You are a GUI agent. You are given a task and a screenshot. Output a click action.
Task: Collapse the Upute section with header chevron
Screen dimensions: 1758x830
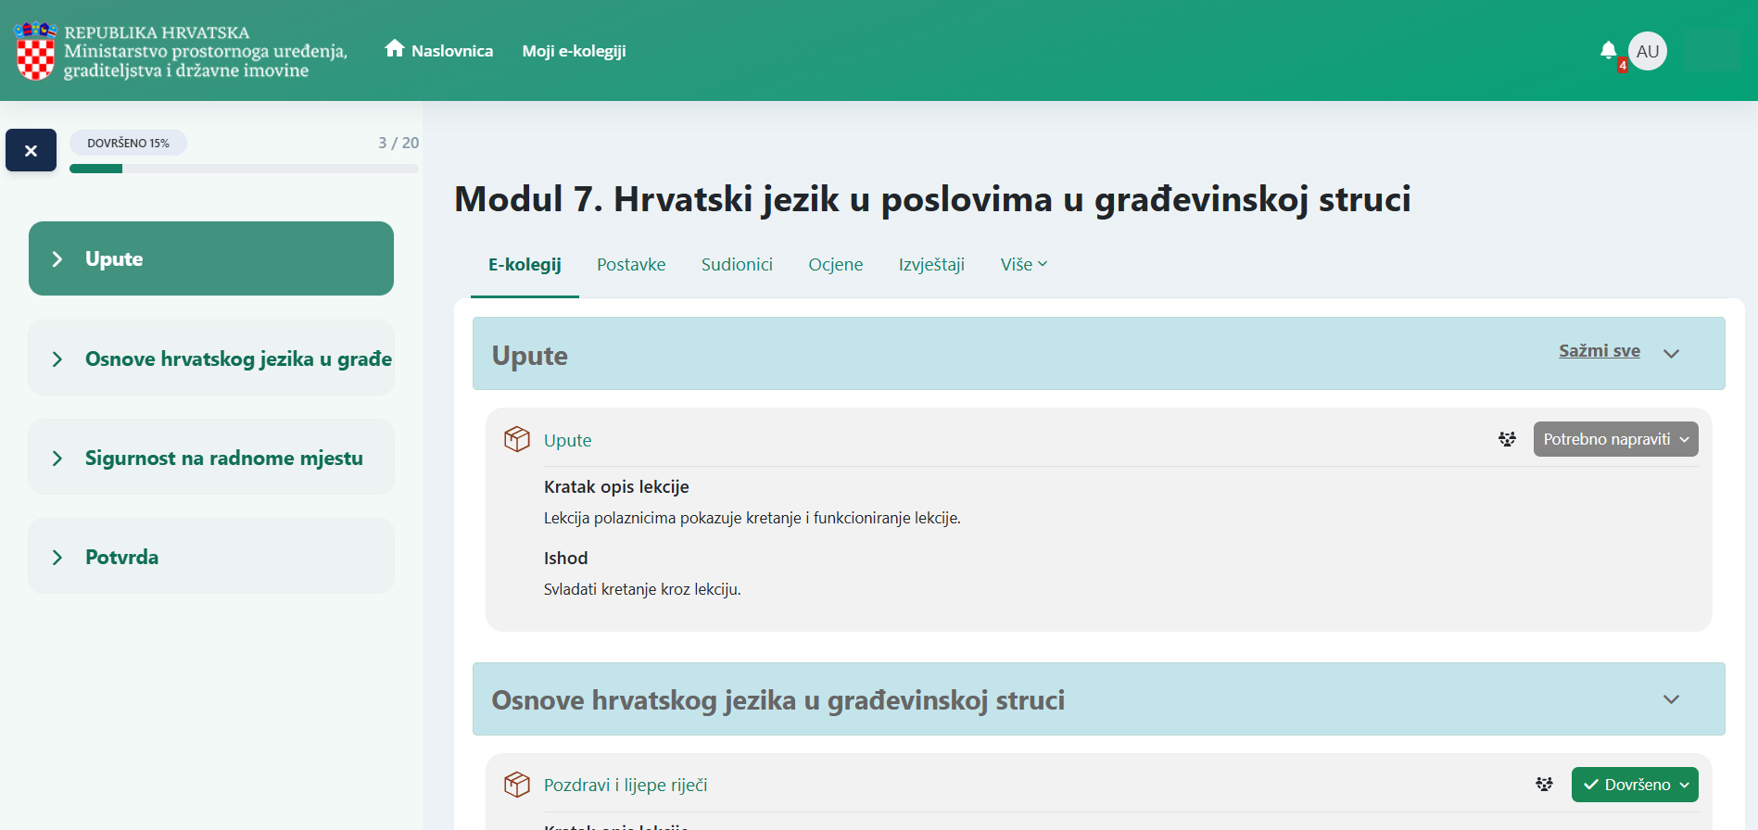click(x=1671, y=354)
